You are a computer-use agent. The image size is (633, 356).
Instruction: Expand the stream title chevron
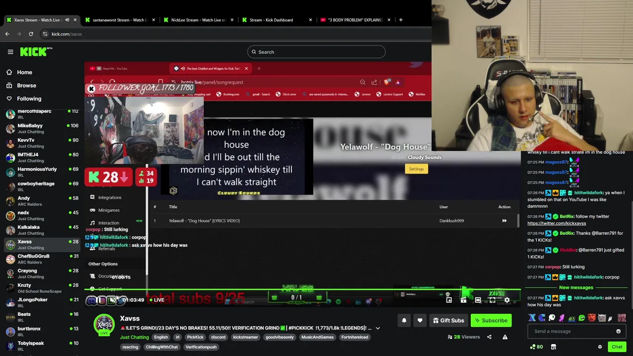378,328
